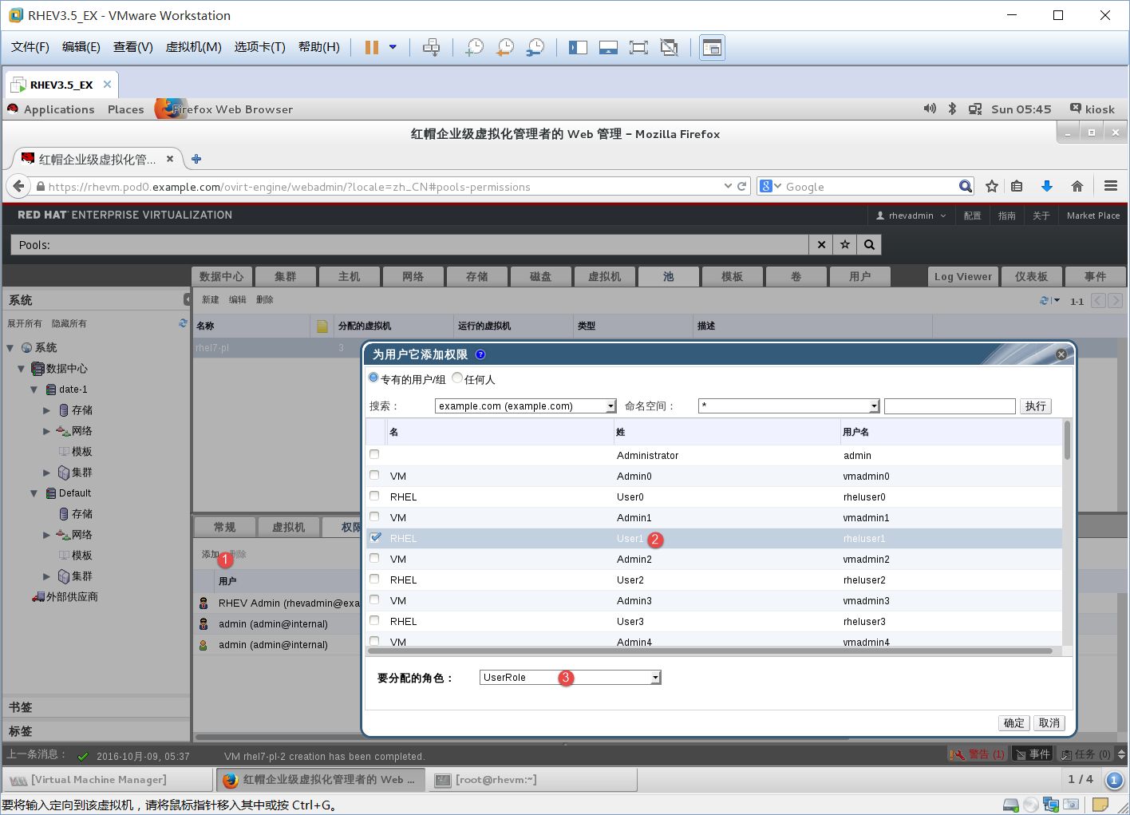The height and width of the screenshot is (815, 1130).
Task: Click 取消 to cancel dialog
Action: [x=1049, y=723]
